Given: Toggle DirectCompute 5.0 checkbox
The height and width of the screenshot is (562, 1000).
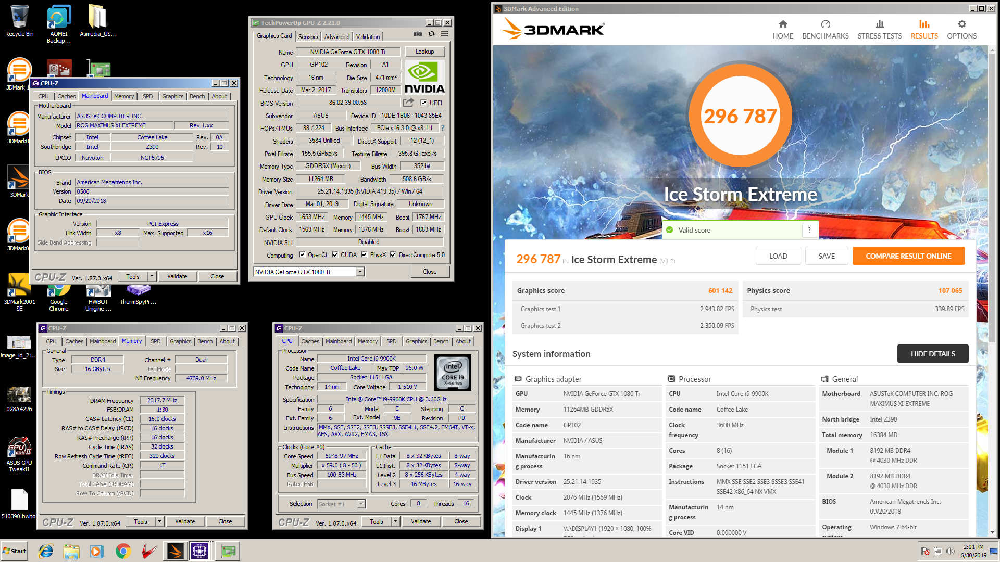Looking at the screenshot, I should 393,254.
